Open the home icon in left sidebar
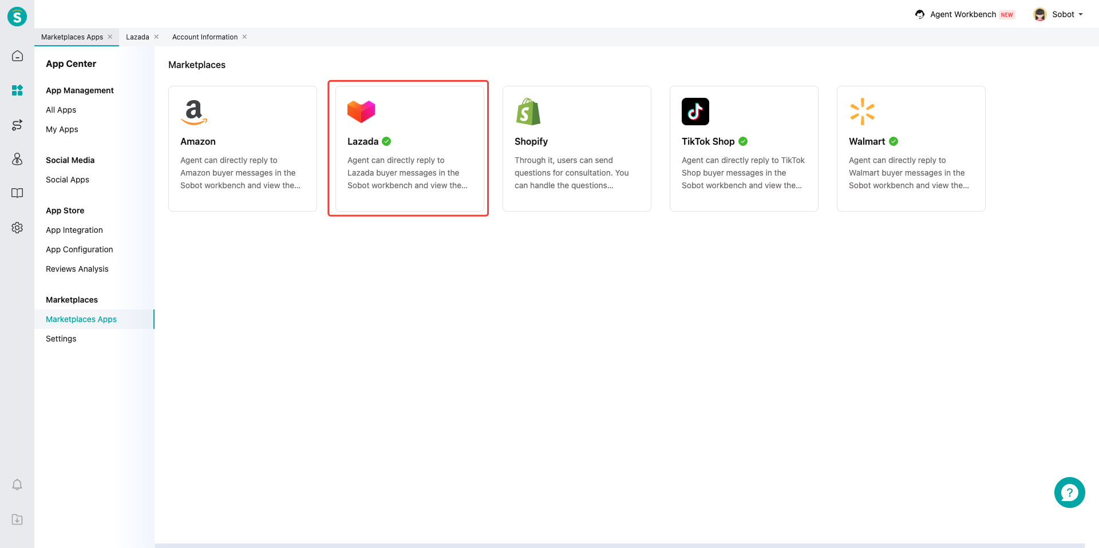The width and height of the screenshot is (1099, 548). click(x=17, y=56)
